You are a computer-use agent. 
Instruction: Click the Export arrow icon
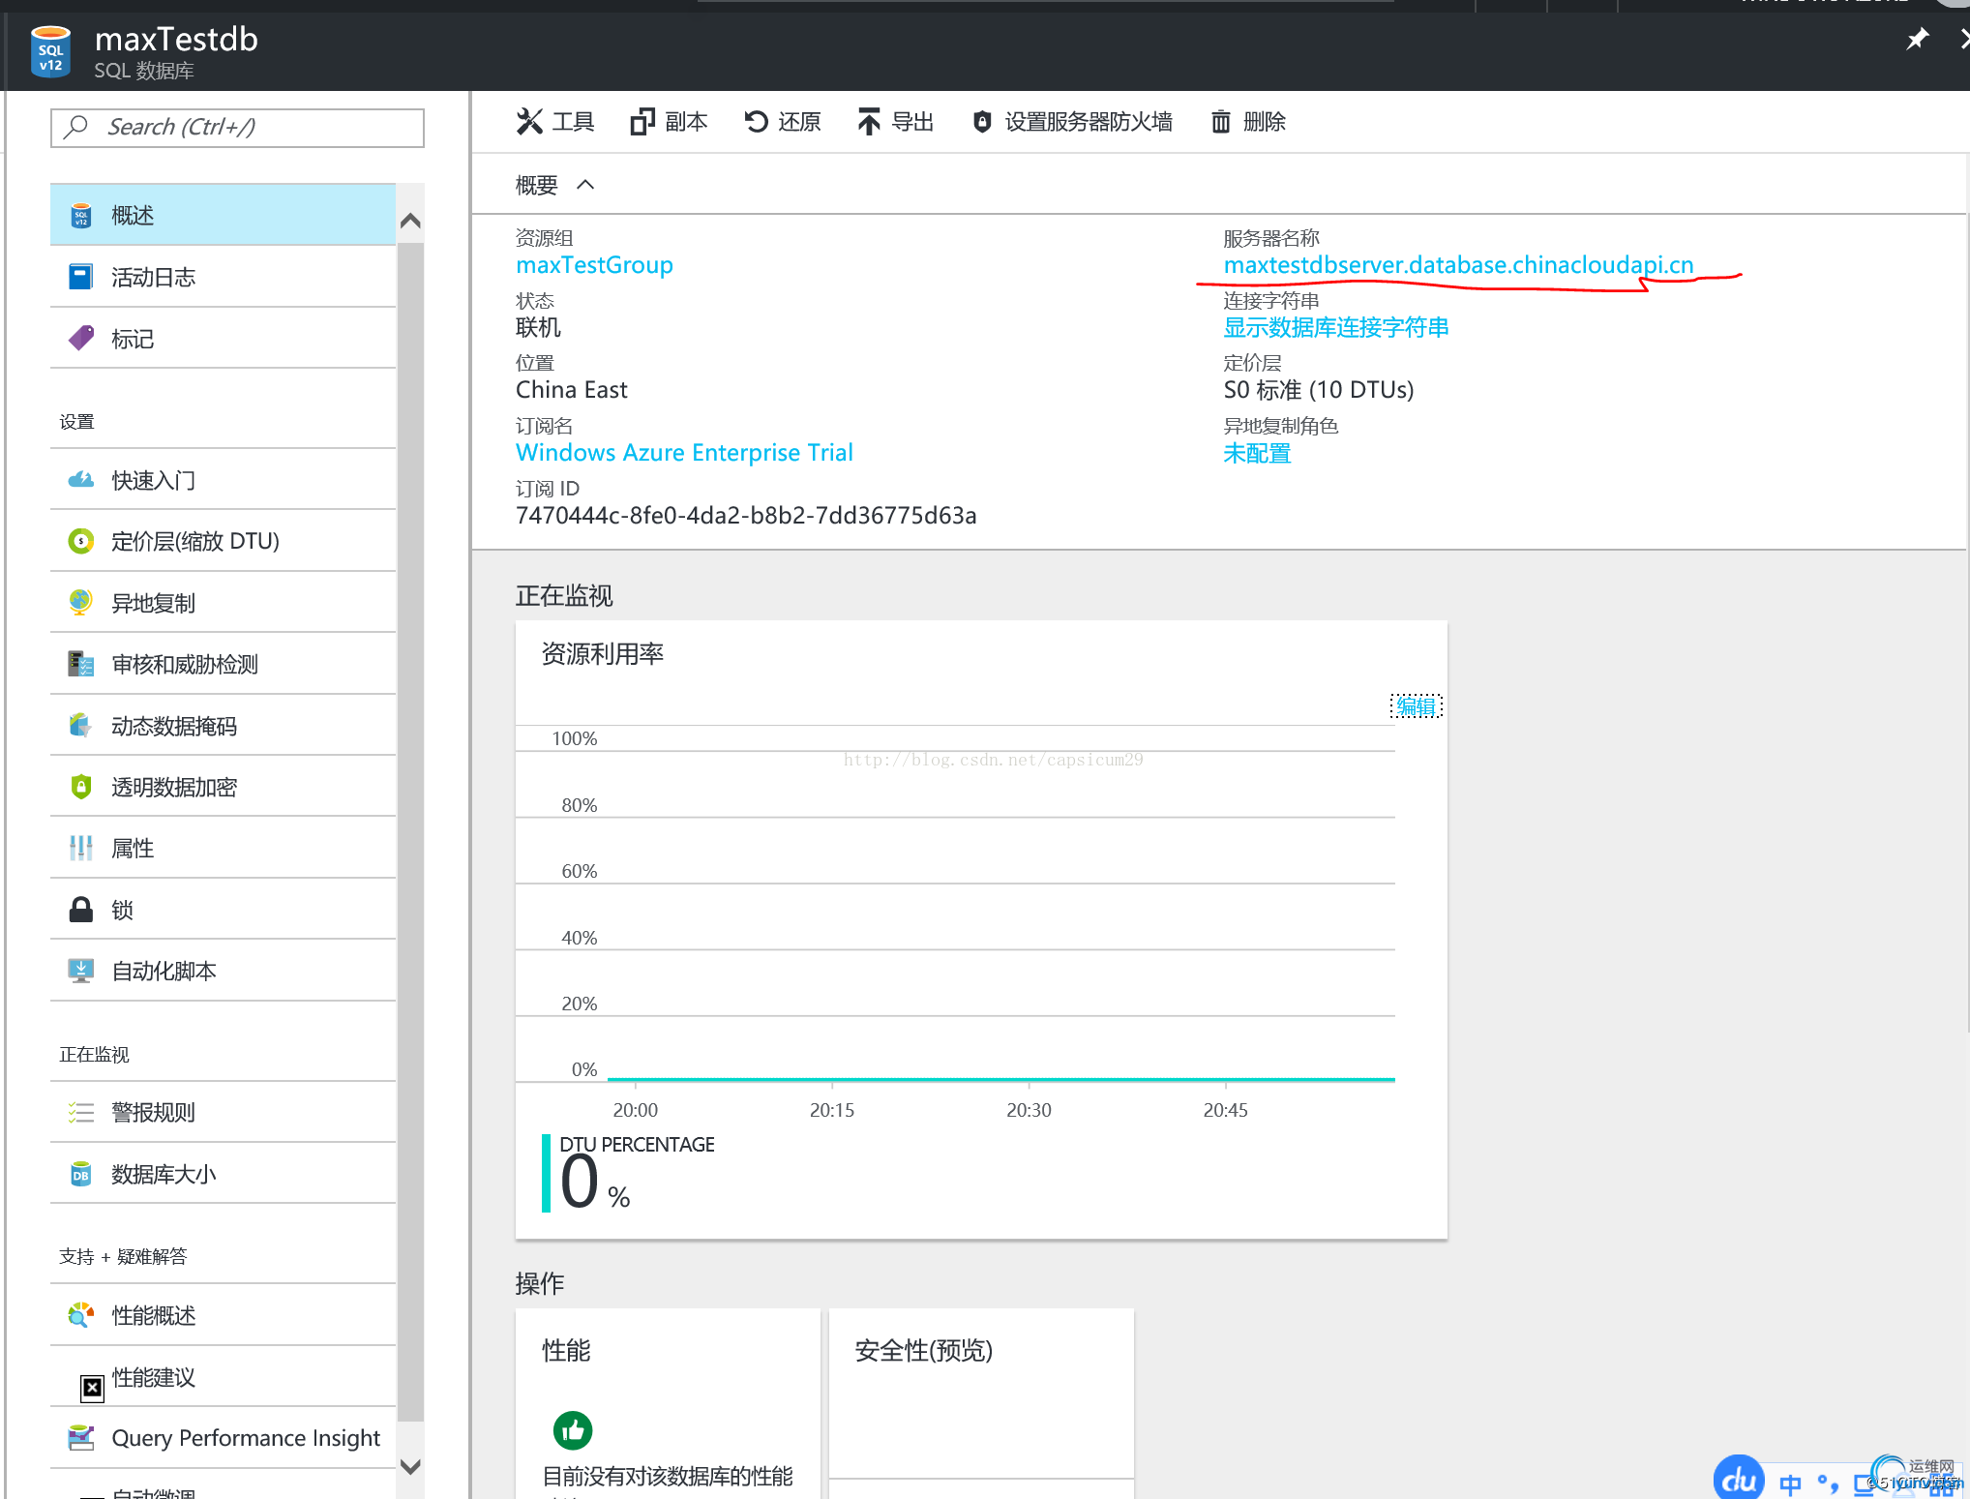[x=869, y=122]
